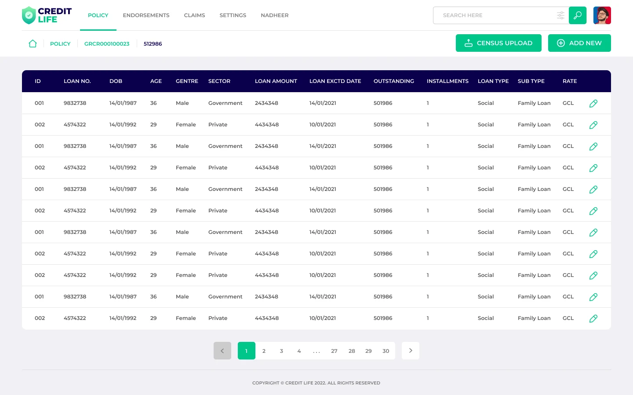Image resolution: width=633 pixels, height=395 pixels.
Task: Edit the first table row with pencil icon
Action: pos(593,104)
